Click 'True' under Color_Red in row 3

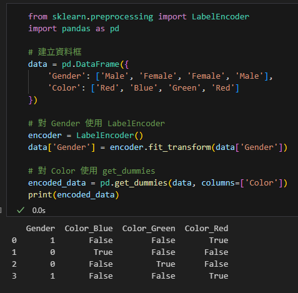pyautogui.click(x=219, y=276)
